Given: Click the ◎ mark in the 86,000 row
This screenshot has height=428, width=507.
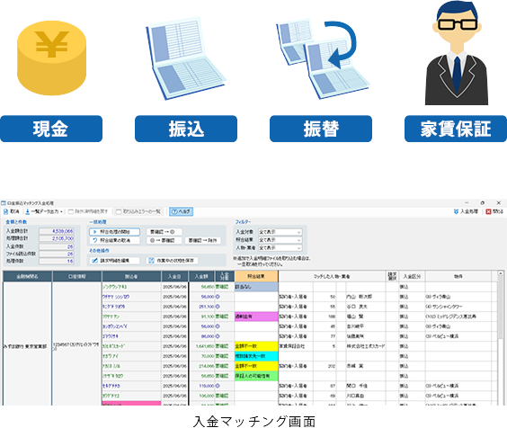Looking at the screenshot, I should pyautogui.click(x=218, y=336).
